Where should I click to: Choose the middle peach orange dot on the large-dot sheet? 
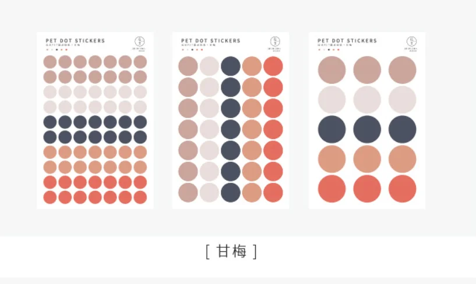(x=367, y=159)
